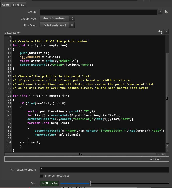Click the VEXpression label
The image size is (172, 188).
click(x=13, y=33)
